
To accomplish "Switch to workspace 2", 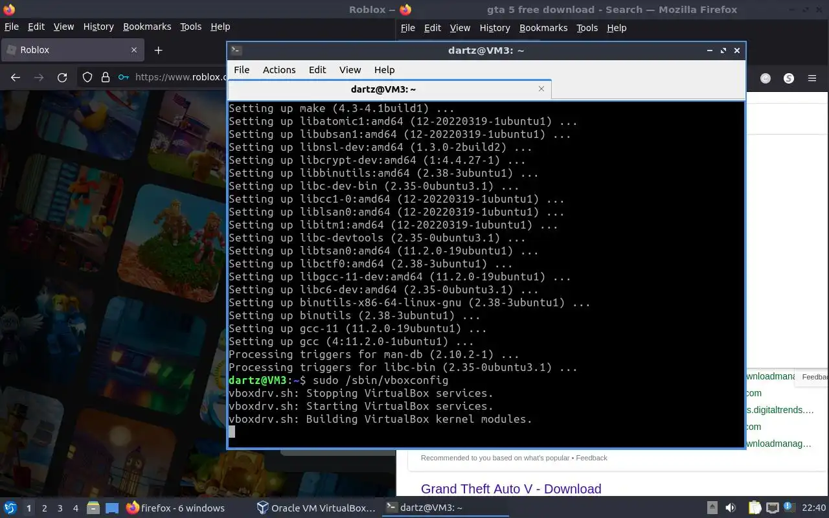I will (44, 508).
